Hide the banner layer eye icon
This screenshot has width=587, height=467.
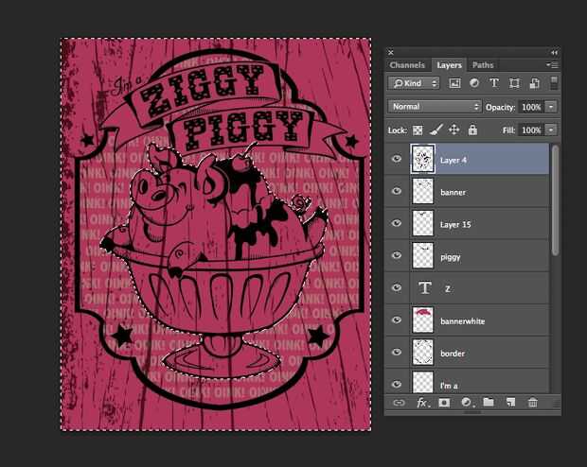pyautogui.click(x=397, y=191)
